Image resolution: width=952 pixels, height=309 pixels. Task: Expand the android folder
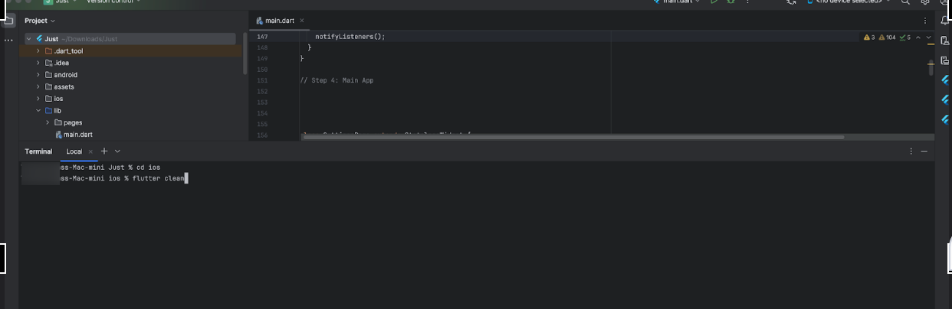point(38,75)
